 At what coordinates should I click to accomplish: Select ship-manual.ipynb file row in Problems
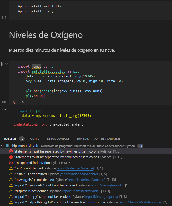[x=86, y=146]
